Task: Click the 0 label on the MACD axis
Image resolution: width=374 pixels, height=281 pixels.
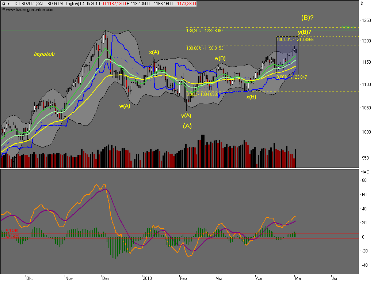Action: coord(363,237)
